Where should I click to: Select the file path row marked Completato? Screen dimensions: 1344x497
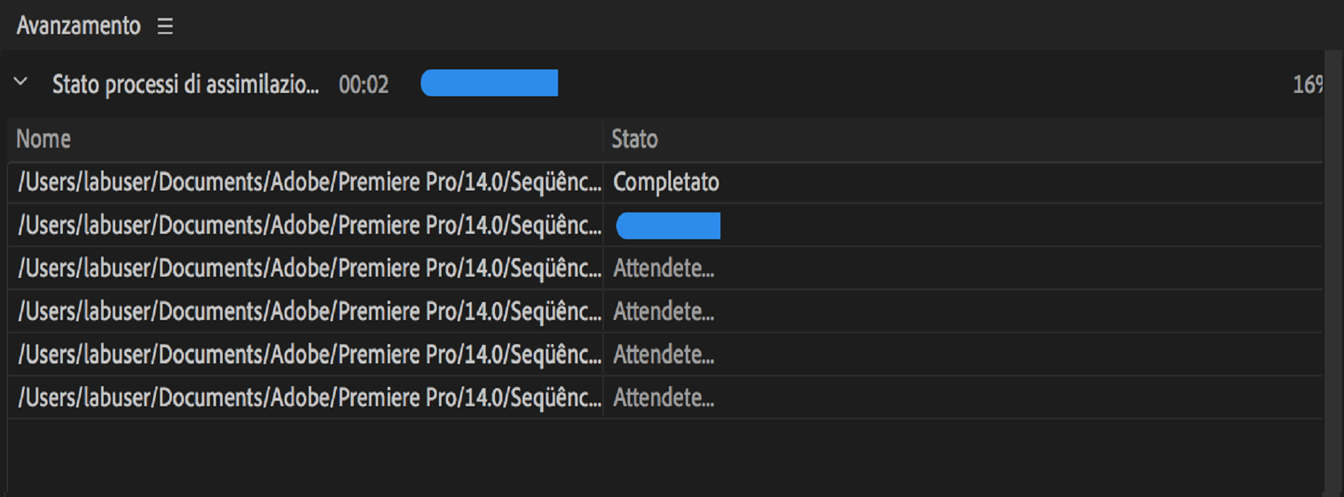[x=309, y=182]
